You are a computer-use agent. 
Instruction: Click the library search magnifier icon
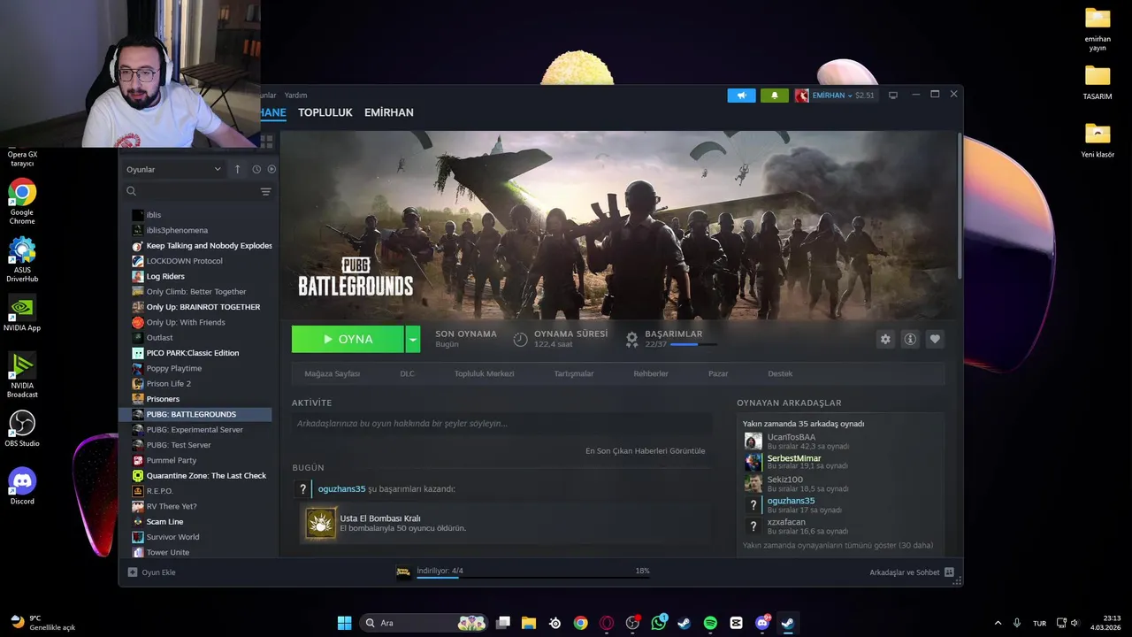click(x=131, y=191)
